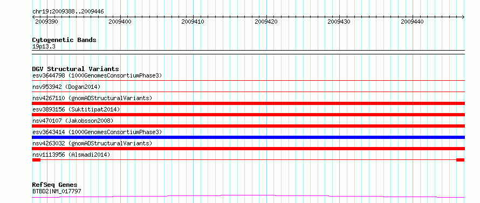Viewport: 480px width, 203px height.
Task: Click the left red block of nsv1113956
Action: pos(36,160)
